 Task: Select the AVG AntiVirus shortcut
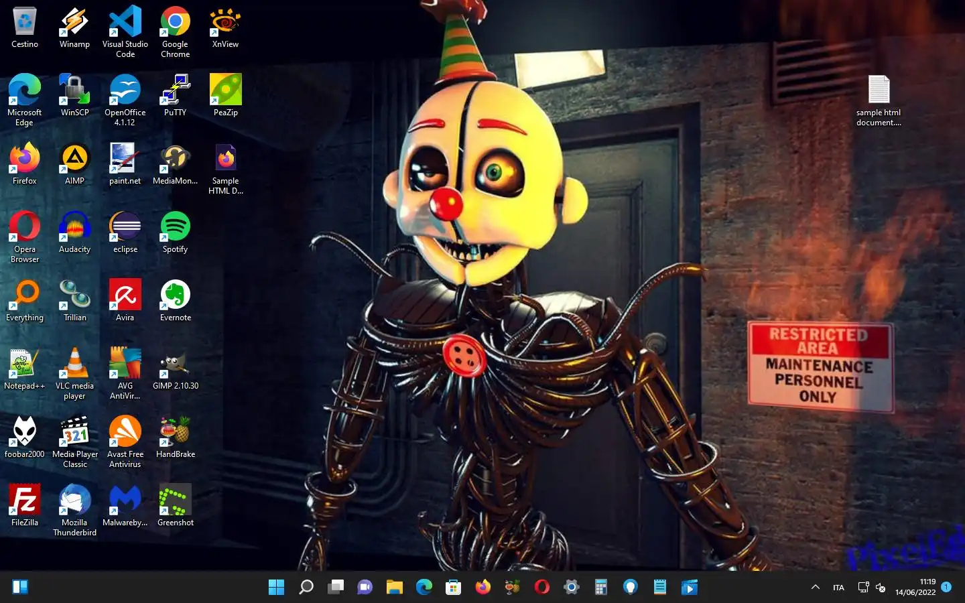point(125,374)
